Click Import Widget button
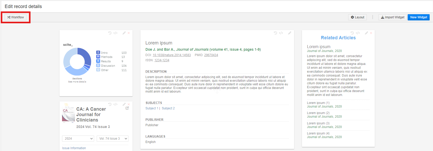This screenshot has height=151, width=433. (392, 17)
